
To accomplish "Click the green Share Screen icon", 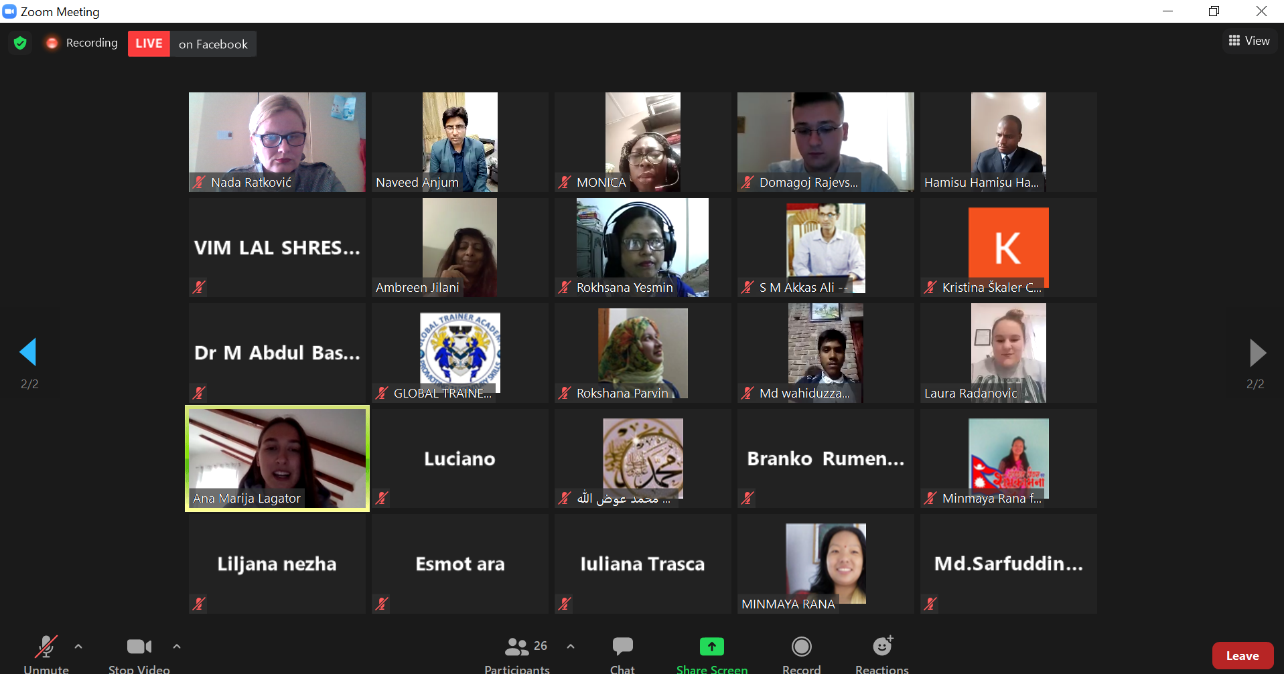I will coord(711,647).
